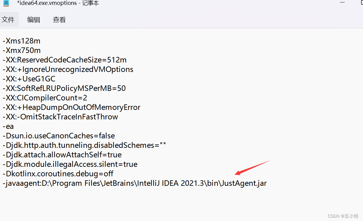Place cursor on the -ea line
This screenshot has width=363, height=221.
pos(8,126)
